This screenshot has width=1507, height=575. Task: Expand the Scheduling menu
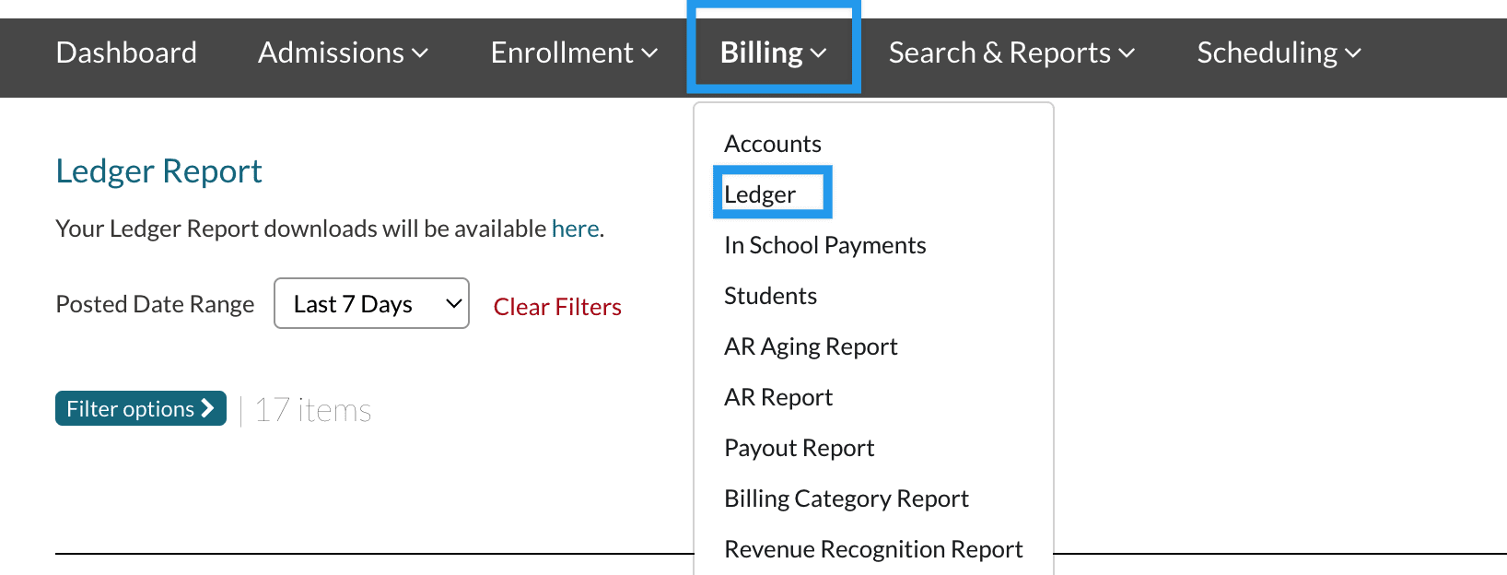click(x=1278, y=53)
